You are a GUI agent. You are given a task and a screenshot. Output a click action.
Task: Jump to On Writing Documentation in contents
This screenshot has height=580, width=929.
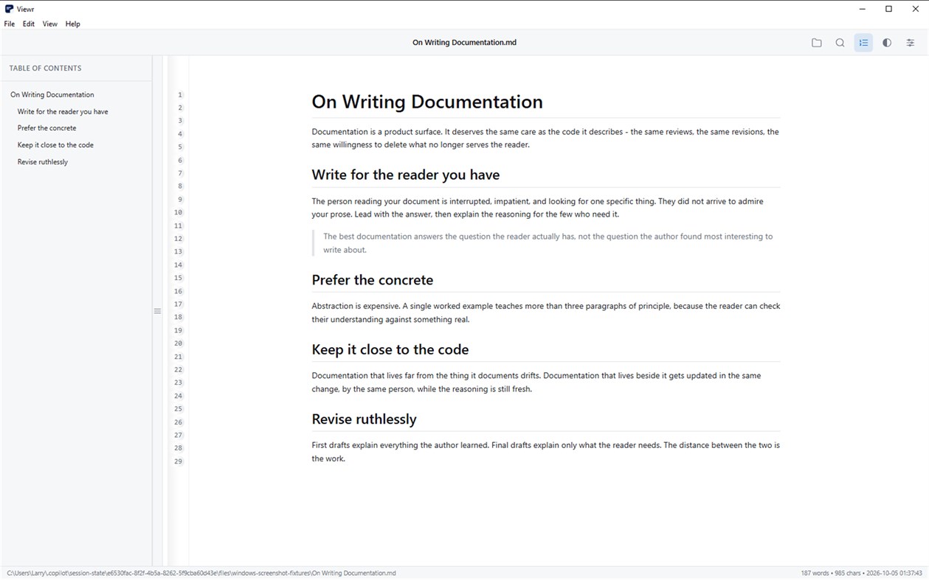[x=52, y=94]
